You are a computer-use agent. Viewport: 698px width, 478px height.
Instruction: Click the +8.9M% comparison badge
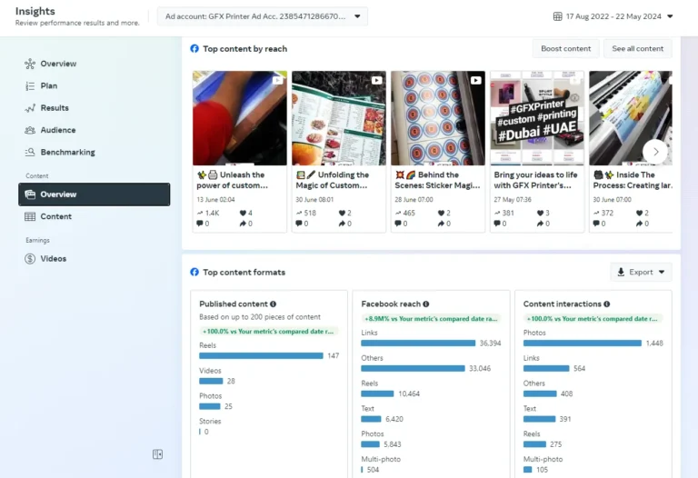click(431, 319)
